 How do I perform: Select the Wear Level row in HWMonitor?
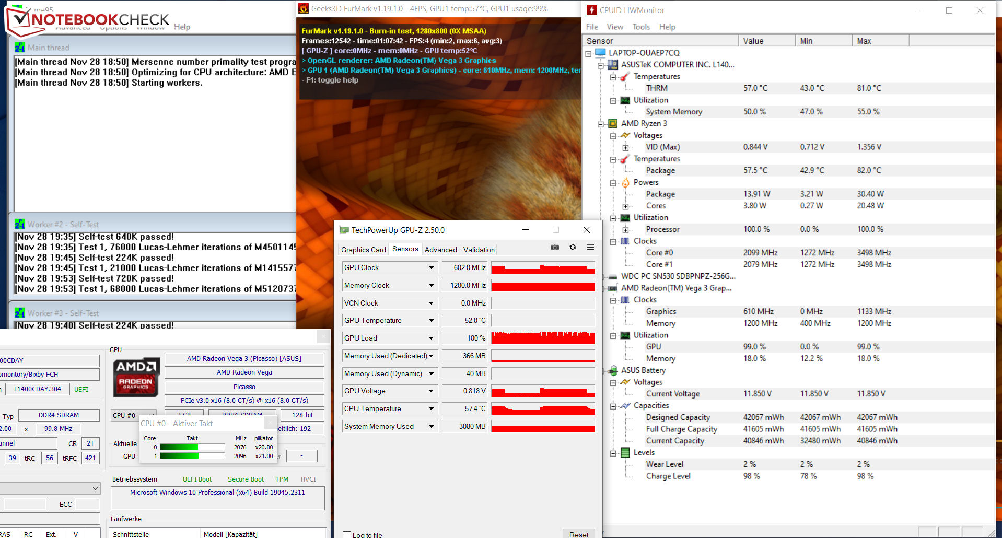[x=789, y=464]
